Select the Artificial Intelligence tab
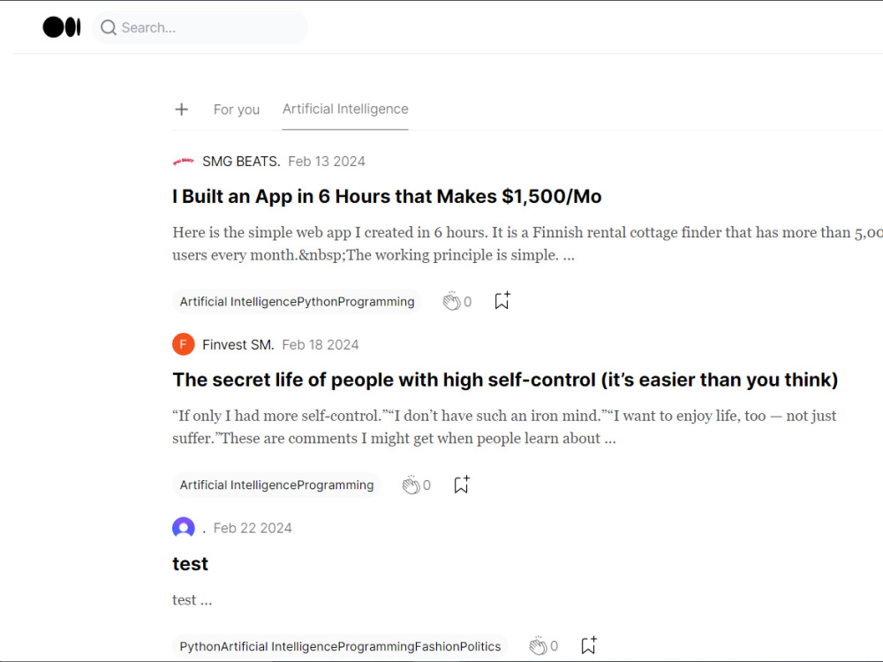The image size is (883, 662). (344, 109)
